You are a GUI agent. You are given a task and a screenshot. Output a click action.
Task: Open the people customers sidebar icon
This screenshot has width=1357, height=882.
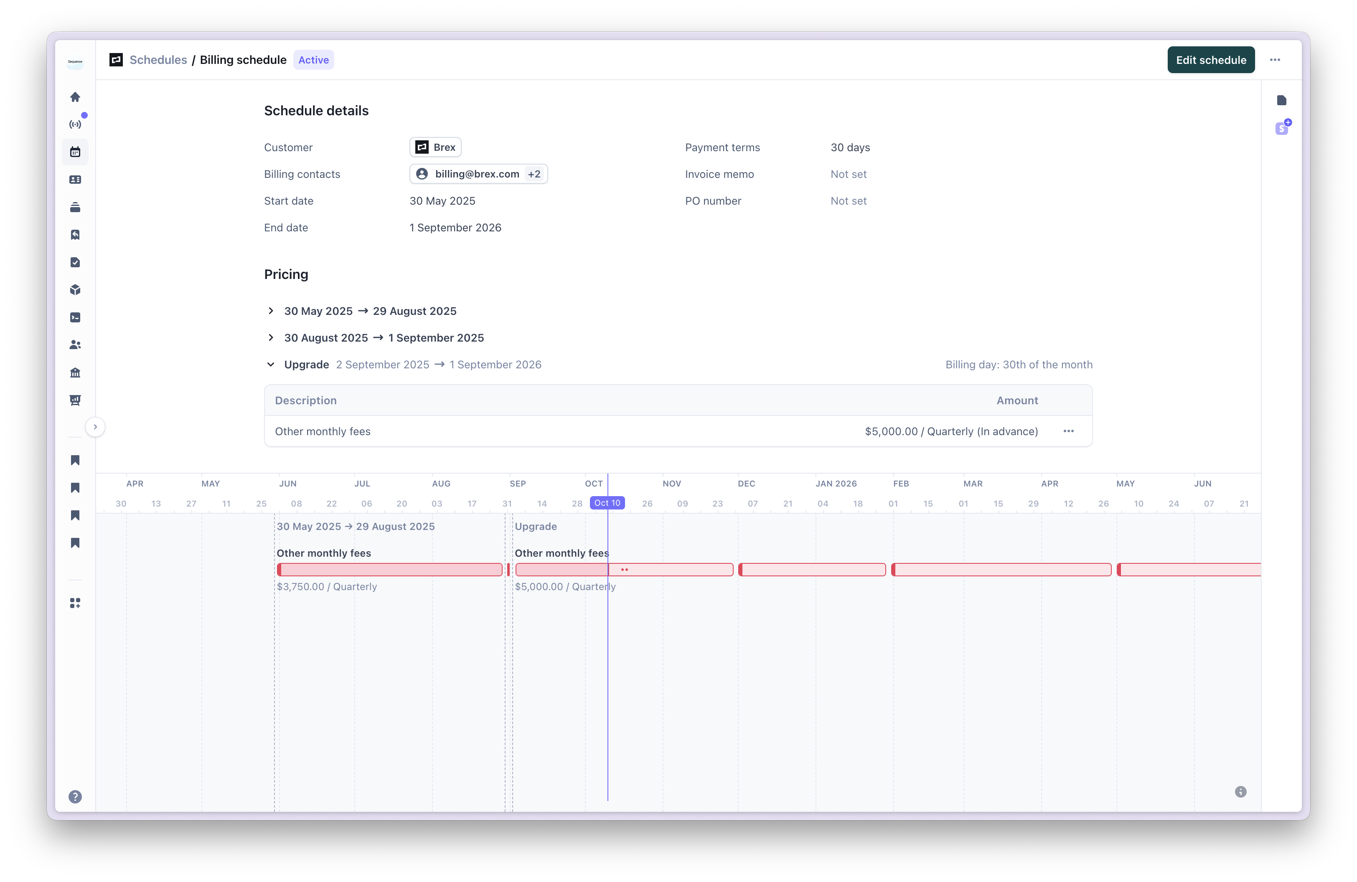tap(75, 345)
